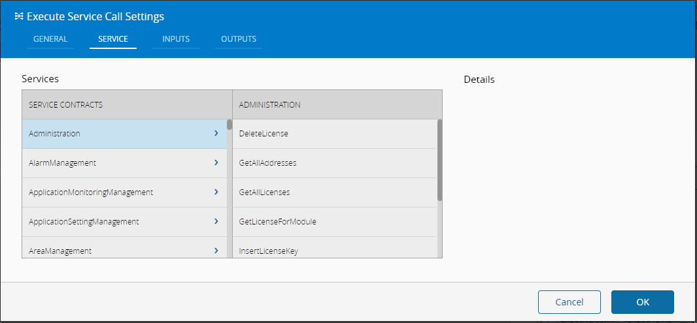This screenshot has width=697, height=323.
Task: Click the service call icon beside dialog title
Action: tap(18, 16)
